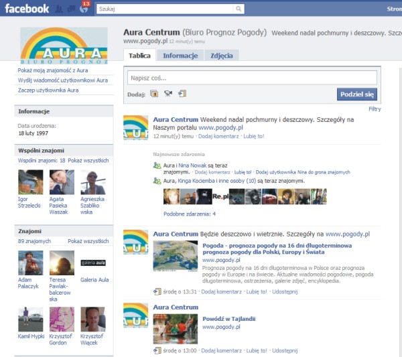Image resolution: width=402 pixels, height=357 pixels.
Task: Click Zaczep użytkownika Aura
Action: coord(48,90)
